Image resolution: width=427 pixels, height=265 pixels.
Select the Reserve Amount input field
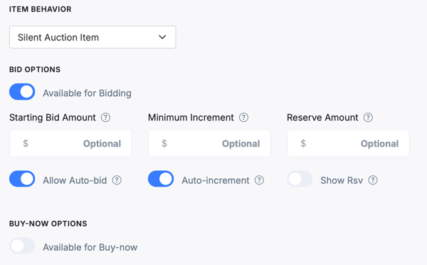coord(348,143)
